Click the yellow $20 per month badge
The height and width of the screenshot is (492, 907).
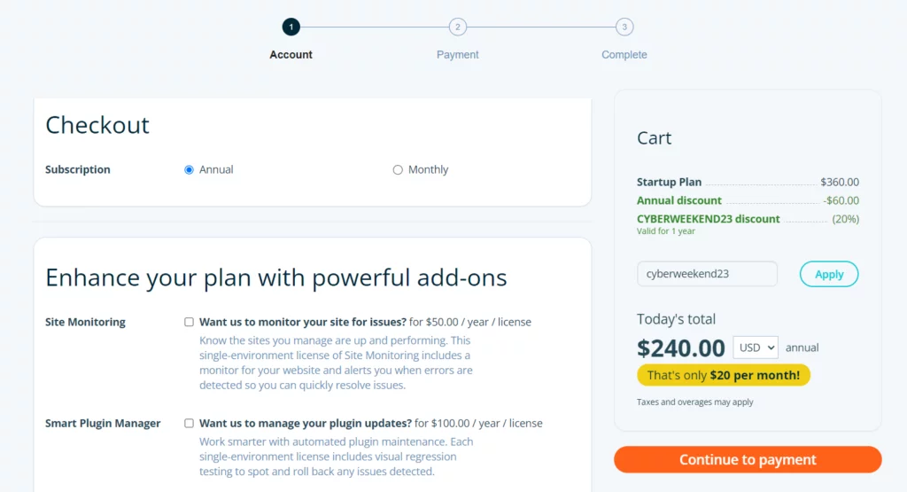pyautogui.click(x=723, y=375)
